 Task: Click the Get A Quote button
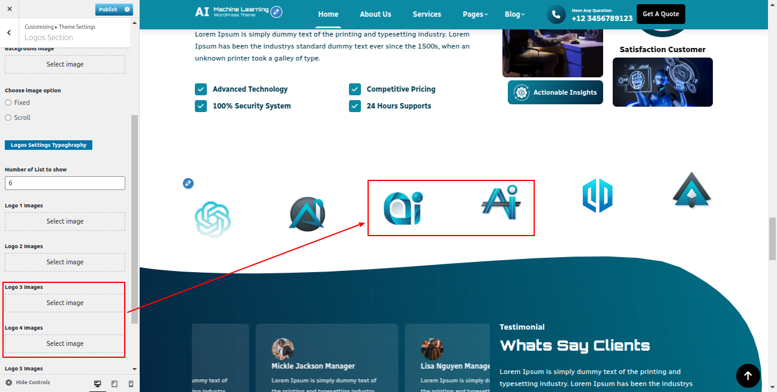[661, 14]
